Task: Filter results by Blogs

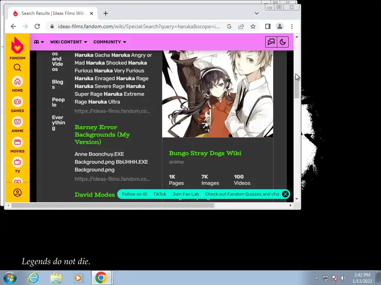Action: tap(58, 84)
